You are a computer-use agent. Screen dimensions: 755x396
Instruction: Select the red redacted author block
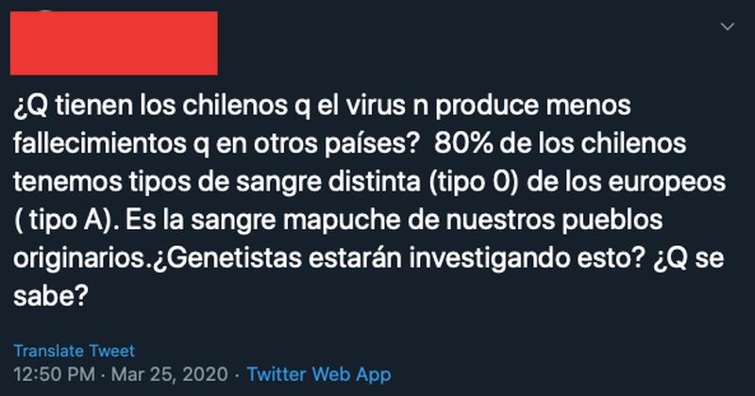tap(114, 43)
